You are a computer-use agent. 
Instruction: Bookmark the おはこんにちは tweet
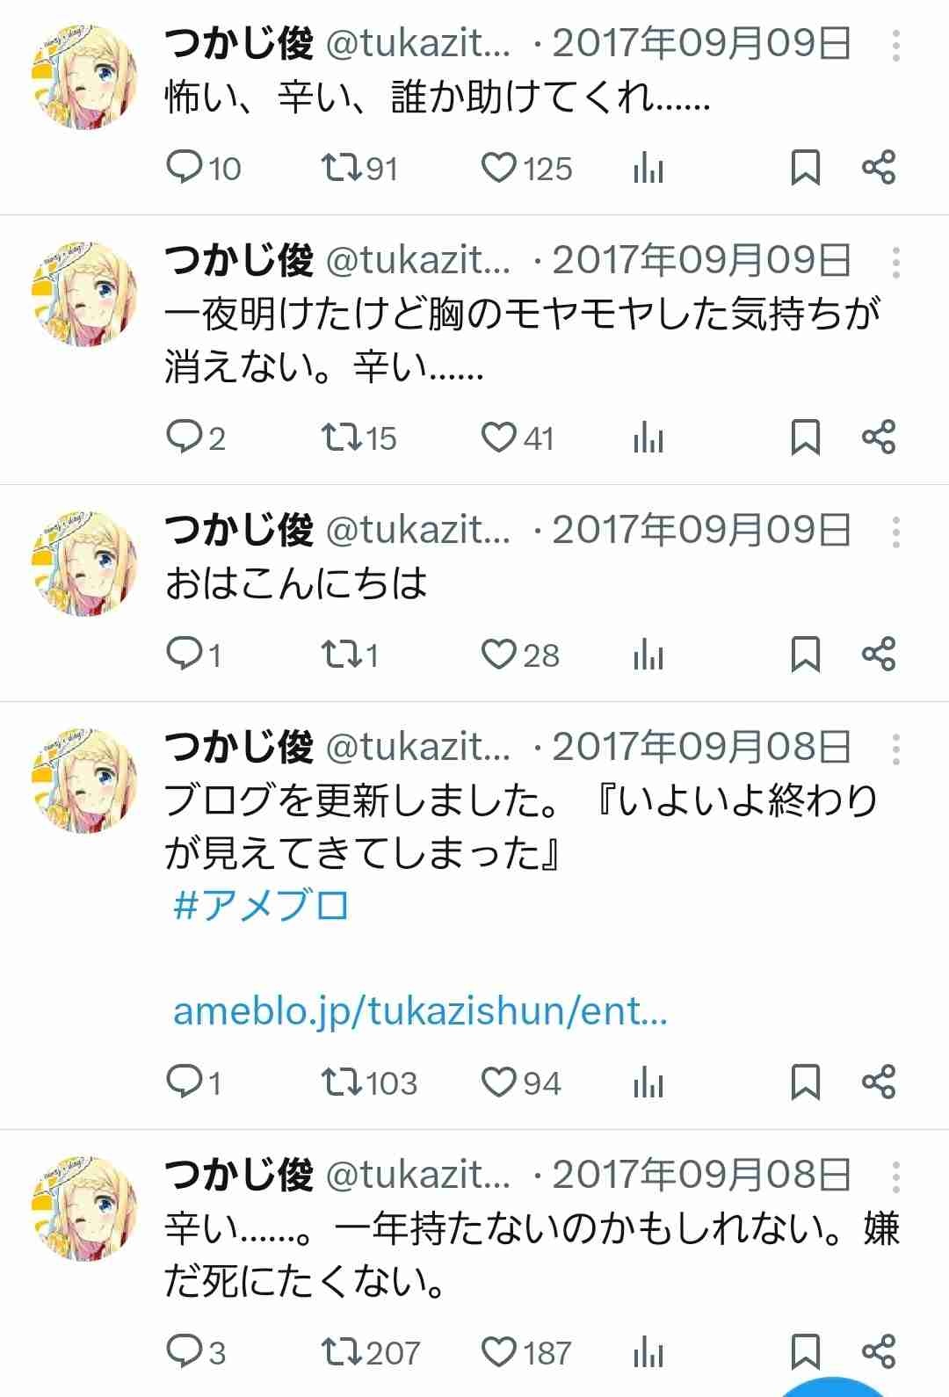click(805, 654)
